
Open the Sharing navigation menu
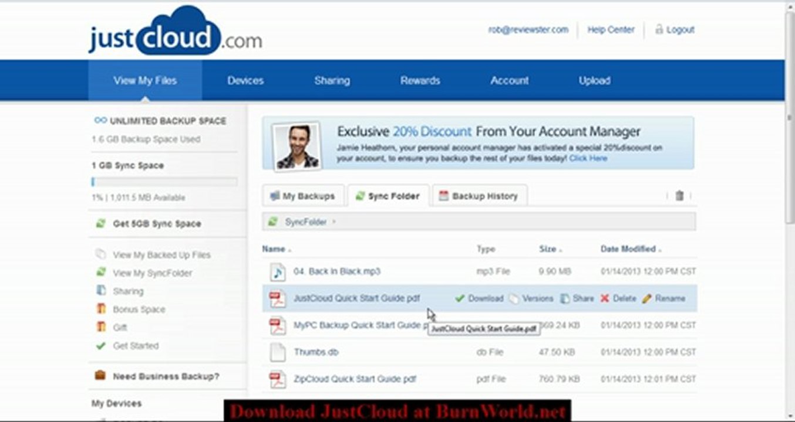tap(332, 80)
